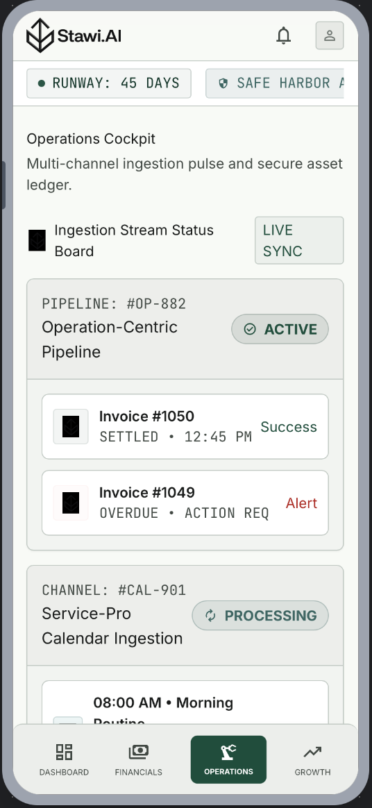Image resolution: width=372 pixels, height=808 pixels.
Task: Click the Invoice #1049 document icon
Action: click(71, 503)
